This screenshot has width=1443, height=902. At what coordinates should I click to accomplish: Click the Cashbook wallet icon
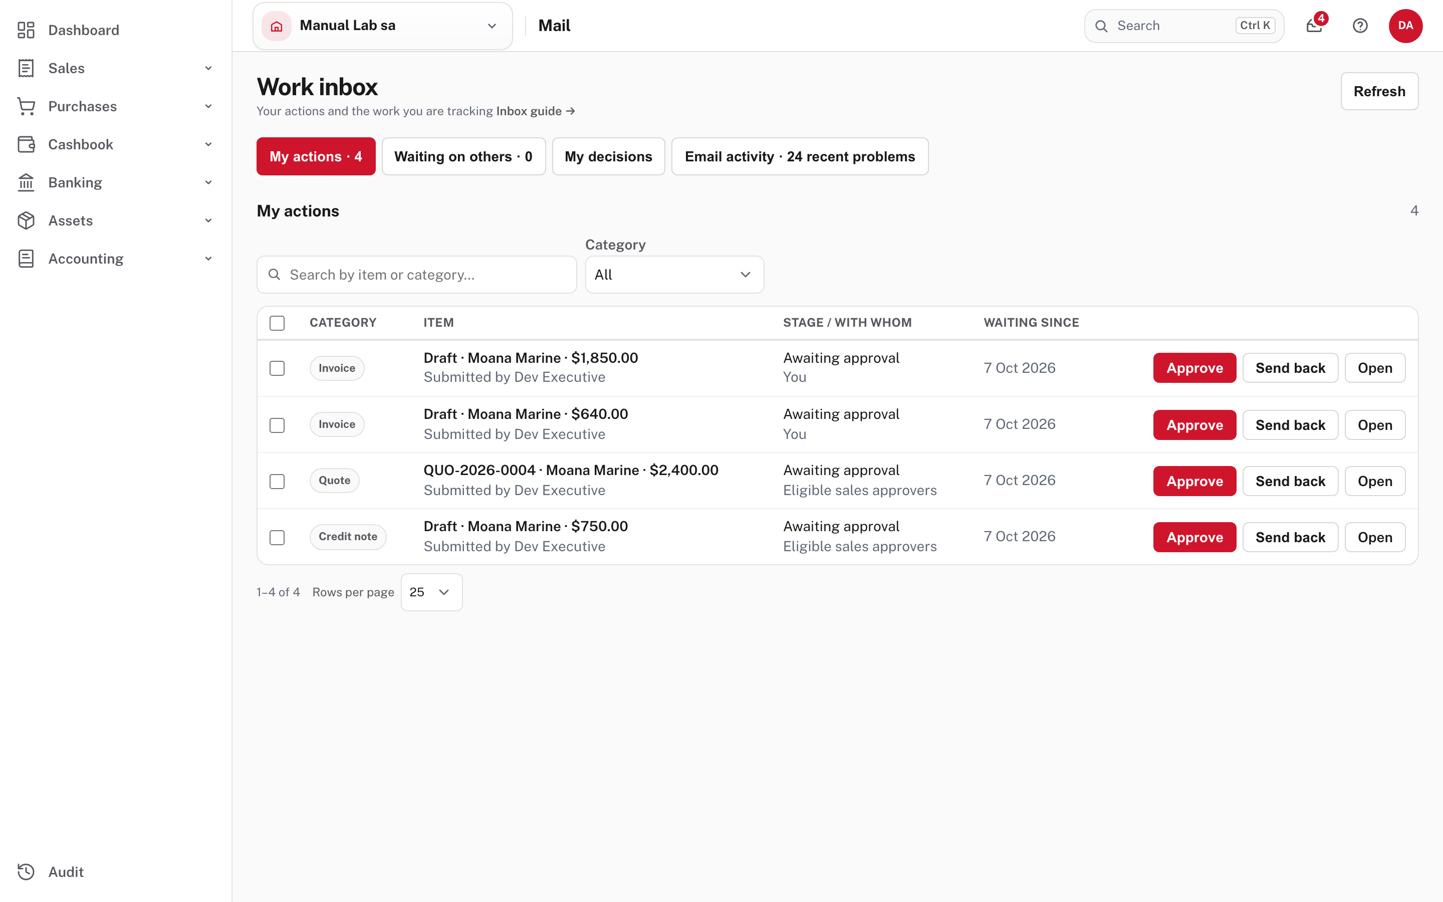26,144
